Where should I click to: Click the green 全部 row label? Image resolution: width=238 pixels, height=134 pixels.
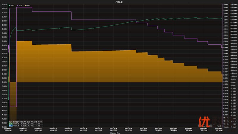coord(10,124)
